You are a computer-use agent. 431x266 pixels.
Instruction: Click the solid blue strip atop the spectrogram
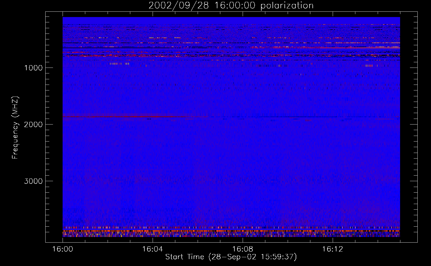231,20
